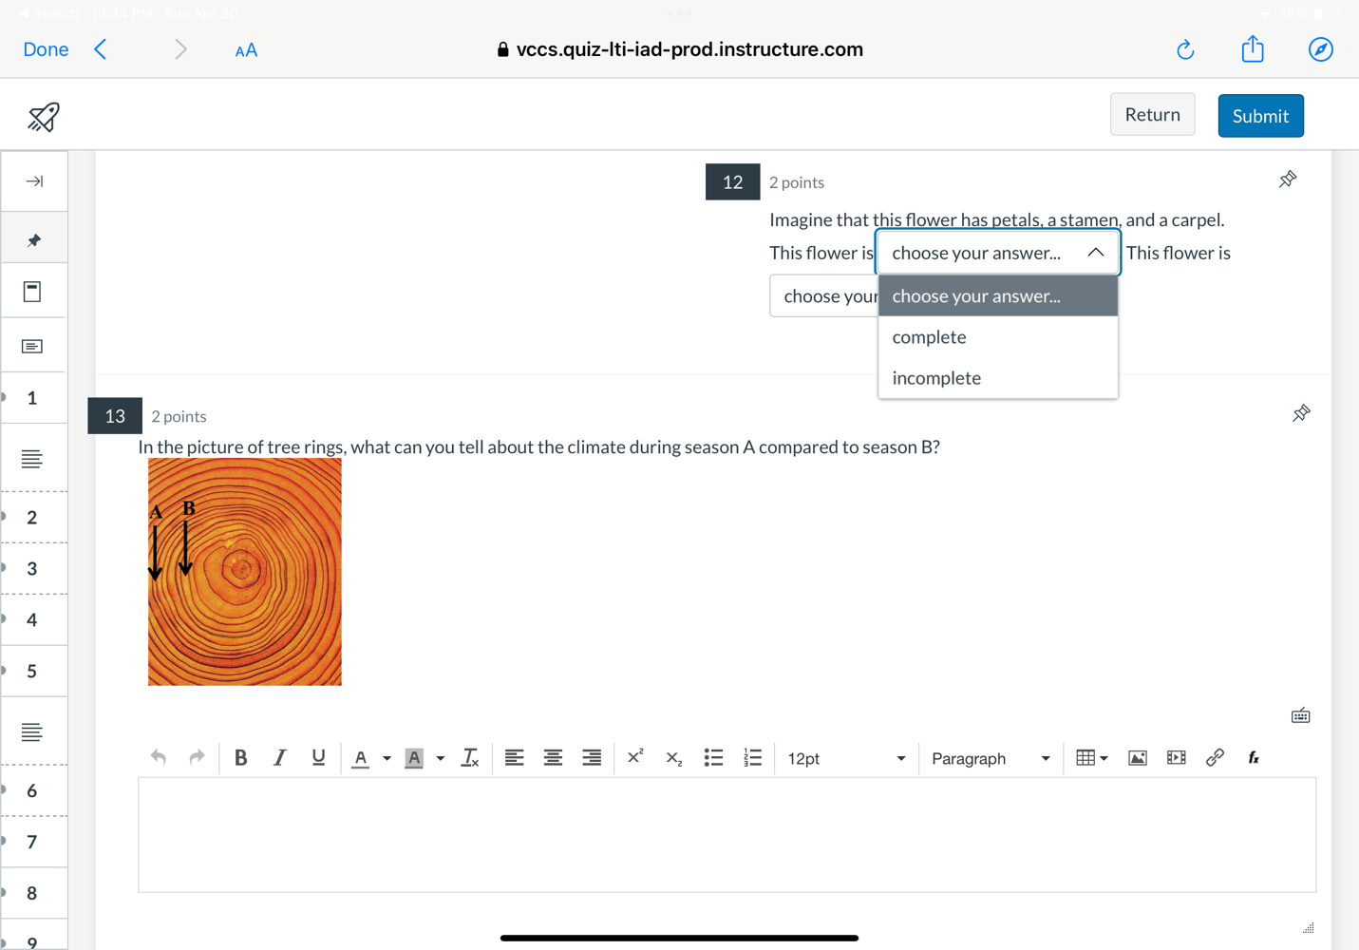Click the insert link icon
The width and height of the screenshot is (1359, 950).
click(x=1215, y=758)
